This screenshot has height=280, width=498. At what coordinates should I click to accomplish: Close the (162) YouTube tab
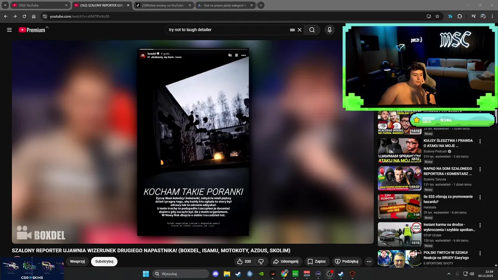coord(66,5)
